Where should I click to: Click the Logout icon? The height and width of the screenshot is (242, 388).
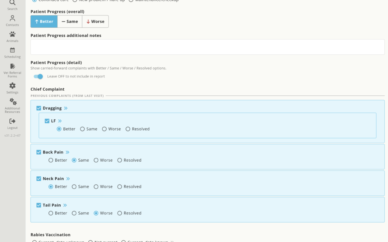click(12, 121)
